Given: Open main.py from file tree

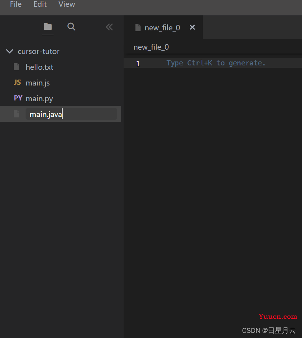Looking at the screenshot, I should (39, 98).
